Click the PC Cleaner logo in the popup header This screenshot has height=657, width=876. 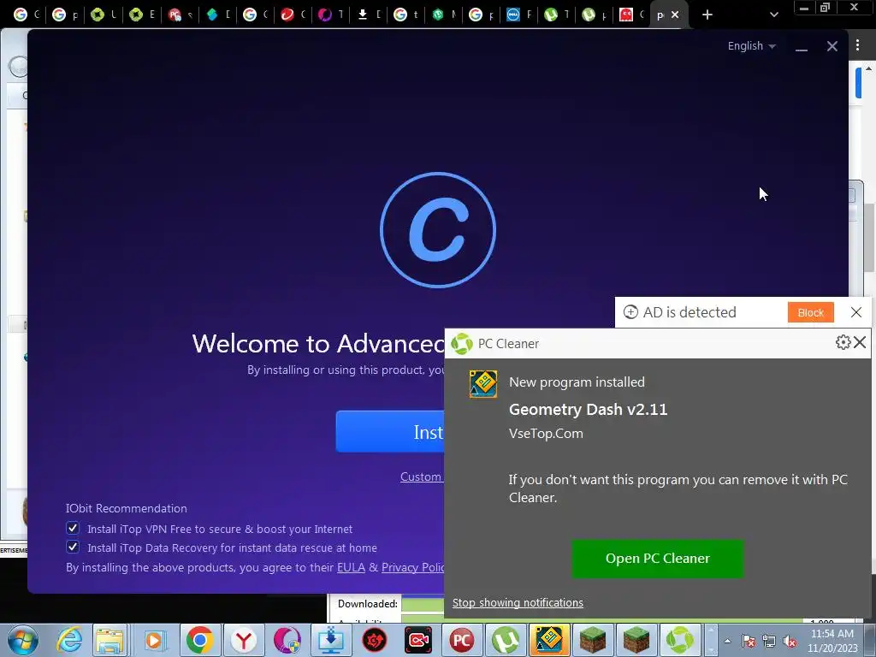click(x=462, y=344)
